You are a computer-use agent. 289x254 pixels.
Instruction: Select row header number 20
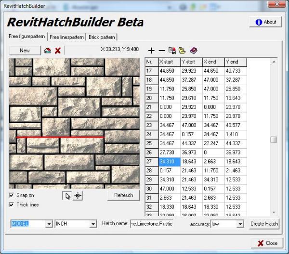(152, 98)
